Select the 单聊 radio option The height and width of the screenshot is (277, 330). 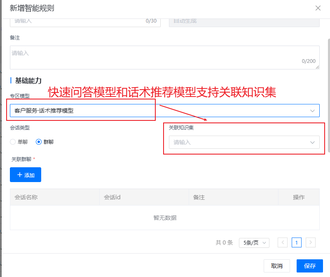click(x=13, y=142)
